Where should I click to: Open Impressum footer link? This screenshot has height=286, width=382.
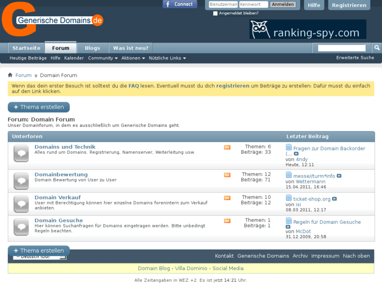tap(325, 256)
